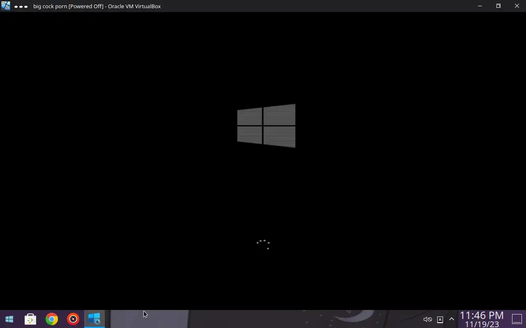Image resolution: width=526 pixels, height=328 pixels.
Task: Launch the Store app from the taskbar
Action: 30,319
